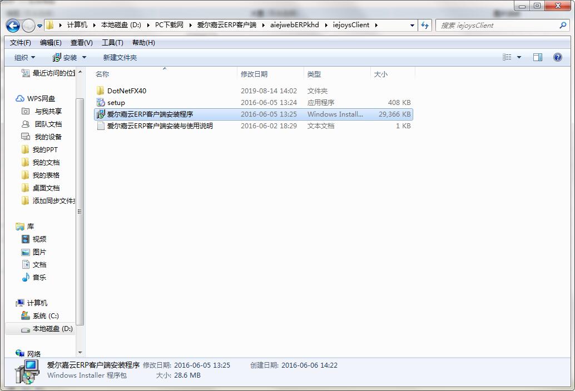The image size is (575, 391).
Task: Click the search iejoysClient input field
Action: 498,25
